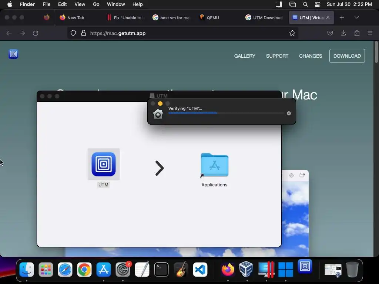Launch Google Chrome from the Dock
This screenshot has height=284, width=379.
click(x=84, y=270)
